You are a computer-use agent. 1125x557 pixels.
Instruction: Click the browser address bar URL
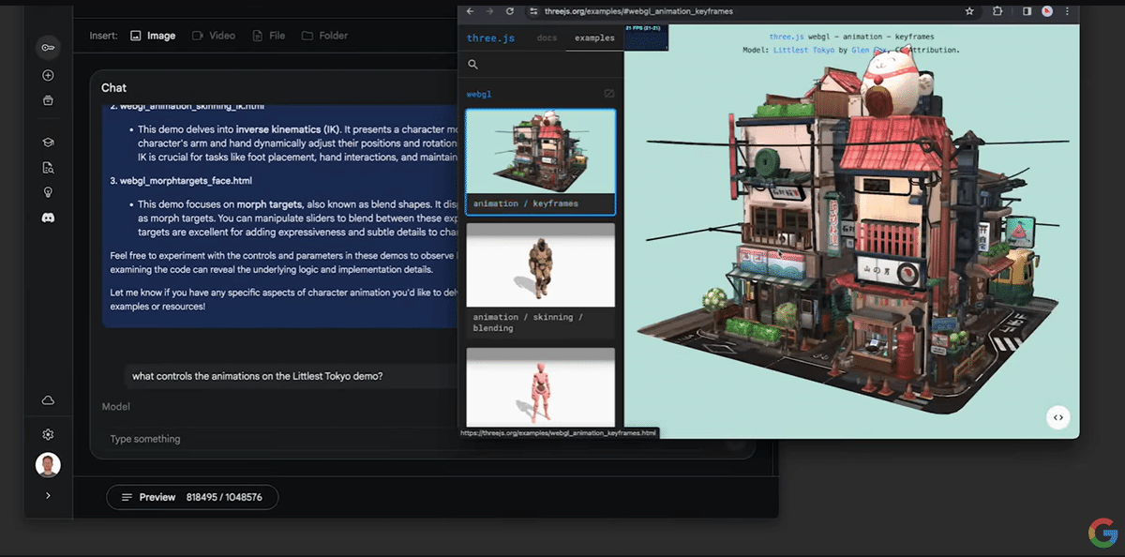(638, 11)
